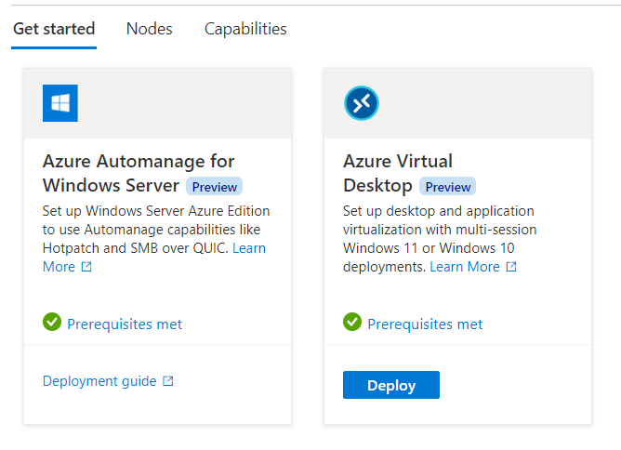The image size is (621, 450).
Task: Click Preview badge beside Windows Server
Action: point(214,187)
